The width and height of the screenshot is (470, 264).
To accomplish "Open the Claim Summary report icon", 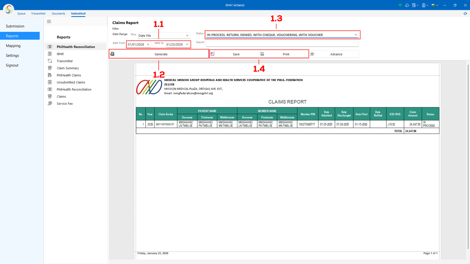I will coord(50,68).
